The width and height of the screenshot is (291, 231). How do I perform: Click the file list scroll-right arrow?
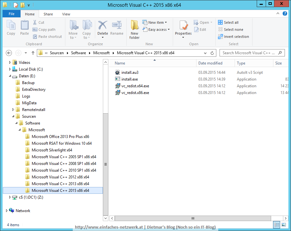tap(286, 218)
